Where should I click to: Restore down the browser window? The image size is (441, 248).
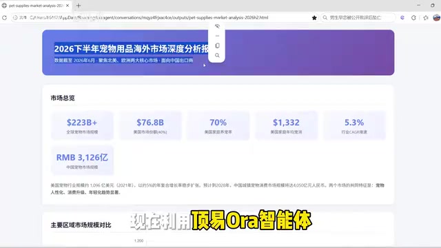433,6
